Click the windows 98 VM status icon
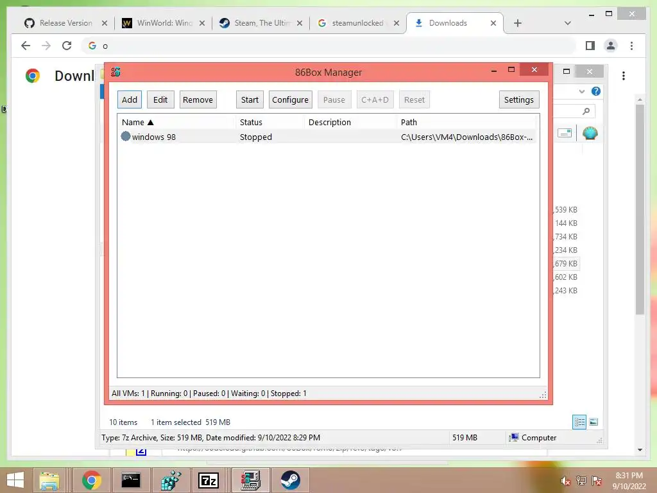Viewport: 657px width, 493px height. [x=125, y=136]
